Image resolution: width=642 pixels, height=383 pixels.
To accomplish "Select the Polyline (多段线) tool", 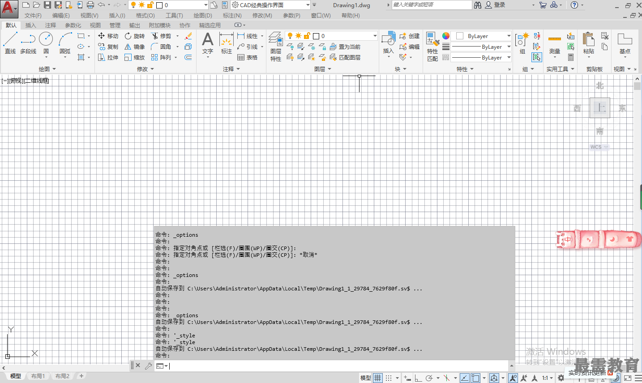I will point(28,43).
